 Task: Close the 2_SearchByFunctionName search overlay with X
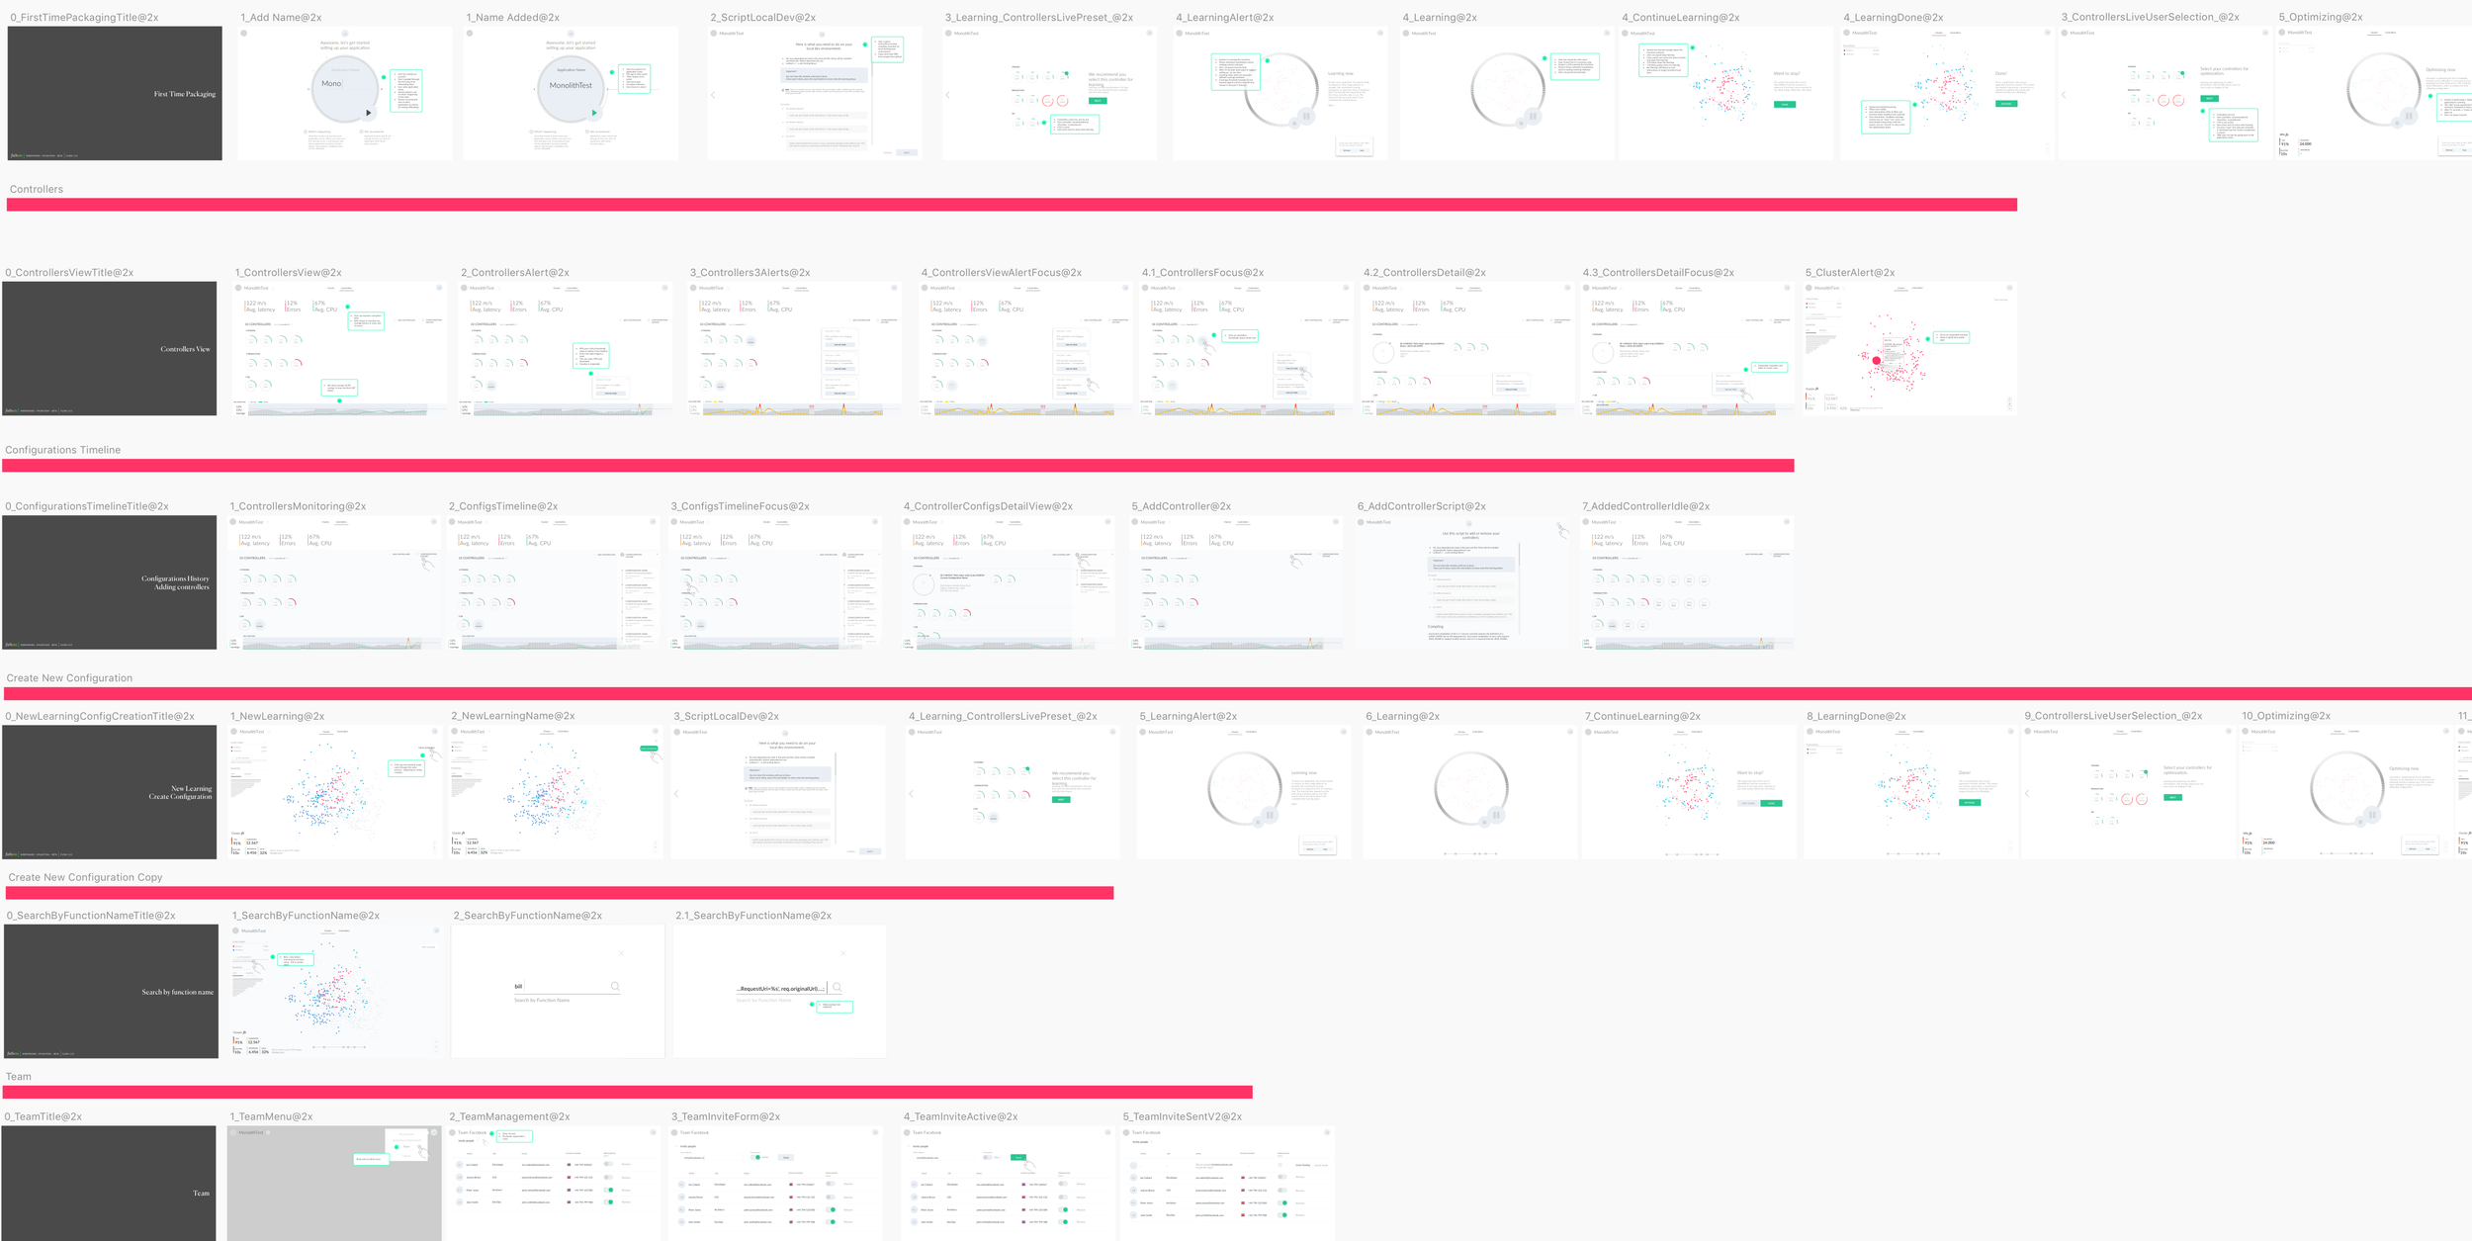621,953
